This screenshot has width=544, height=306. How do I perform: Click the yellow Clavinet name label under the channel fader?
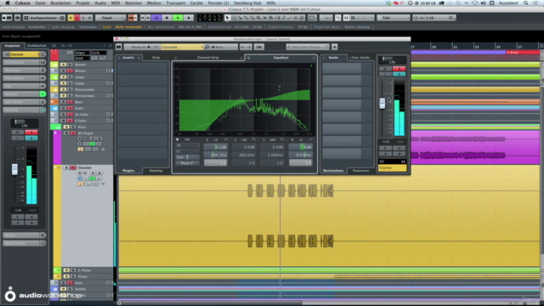393,168
